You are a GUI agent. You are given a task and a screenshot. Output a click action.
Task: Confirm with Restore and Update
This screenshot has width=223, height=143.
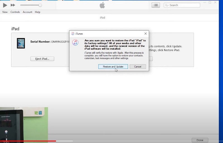click(113, 67)
